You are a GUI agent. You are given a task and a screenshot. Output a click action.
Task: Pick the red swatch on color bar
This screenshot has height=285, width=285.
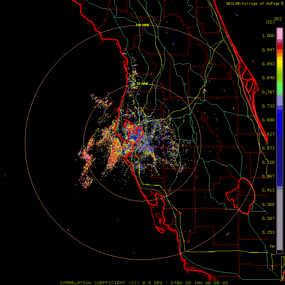point(280,47)
